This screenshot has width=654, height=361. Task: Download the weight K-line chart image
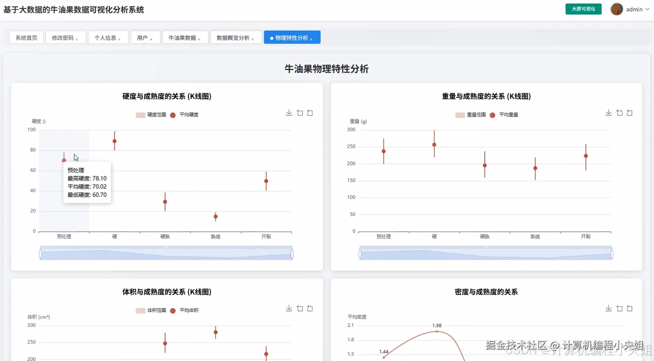click(608, 113)
